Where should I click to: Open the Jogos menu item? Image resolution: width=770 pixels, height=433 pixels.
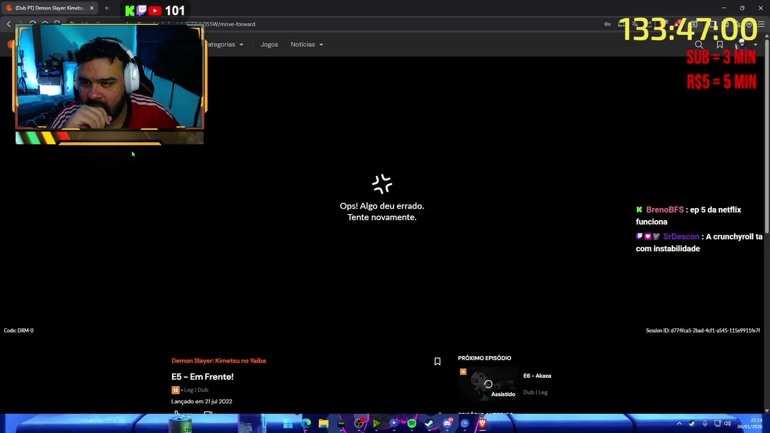[269, 45]
